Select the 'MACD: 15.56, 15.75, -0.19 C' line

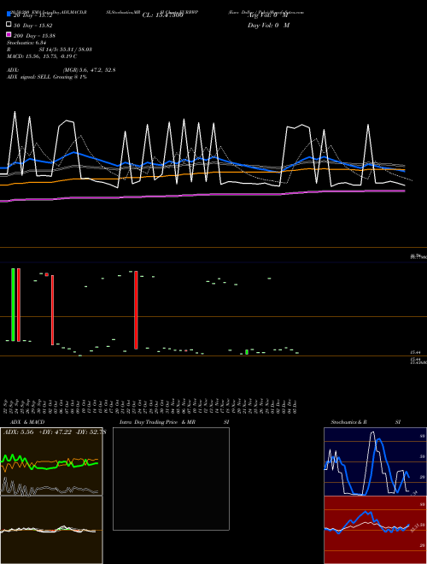pos(42,56)
